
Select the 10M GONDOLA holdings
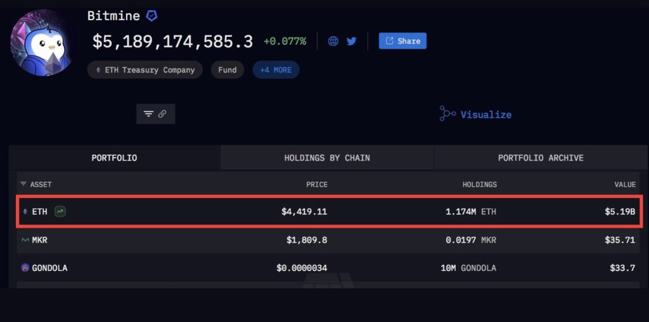(468, 268)
